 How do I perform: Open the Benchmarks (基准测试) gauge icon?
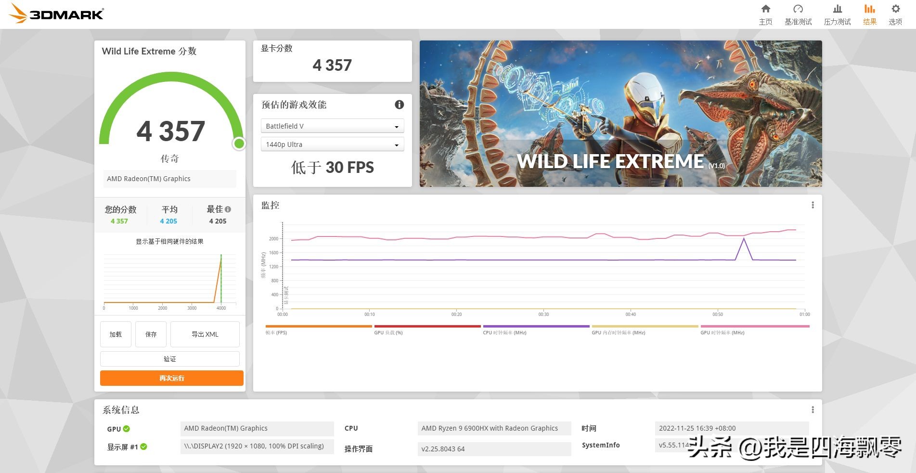click(x=798, y=9)
